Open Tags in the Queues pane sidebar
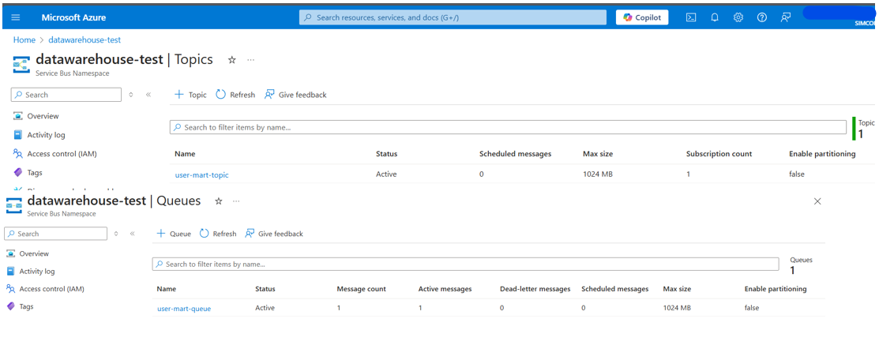 (x=20, y=306)
